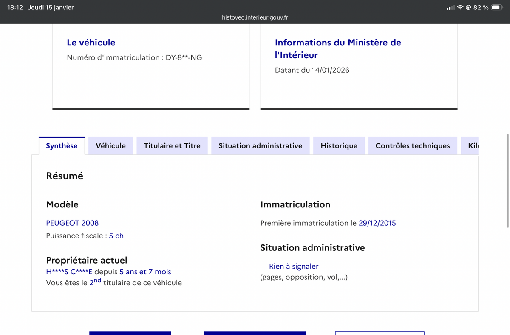Tap the histovec.interieur.gouv.fr address bar
Image resolution: width=510 pixels, height=335 pixels.
pos(255,17)
